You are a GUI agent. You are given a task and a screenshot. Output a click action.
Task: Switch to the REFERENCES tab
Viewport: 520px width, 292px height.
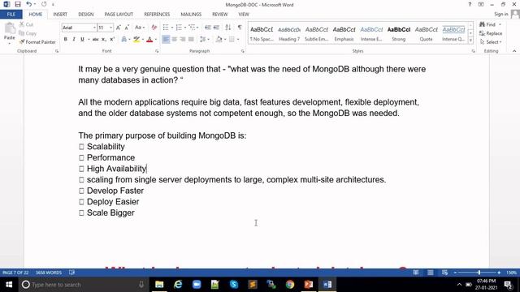pyautogui.click(x=157, y=15)
